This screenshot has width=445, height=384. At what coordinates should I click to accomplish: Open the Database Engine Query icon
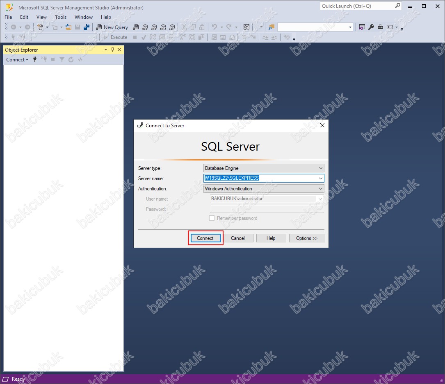(136, 27)
